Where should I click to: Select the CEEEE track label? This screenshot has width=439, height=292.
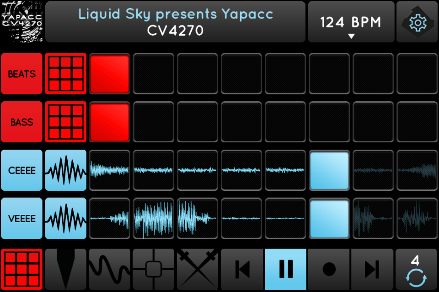coord(22,170)
